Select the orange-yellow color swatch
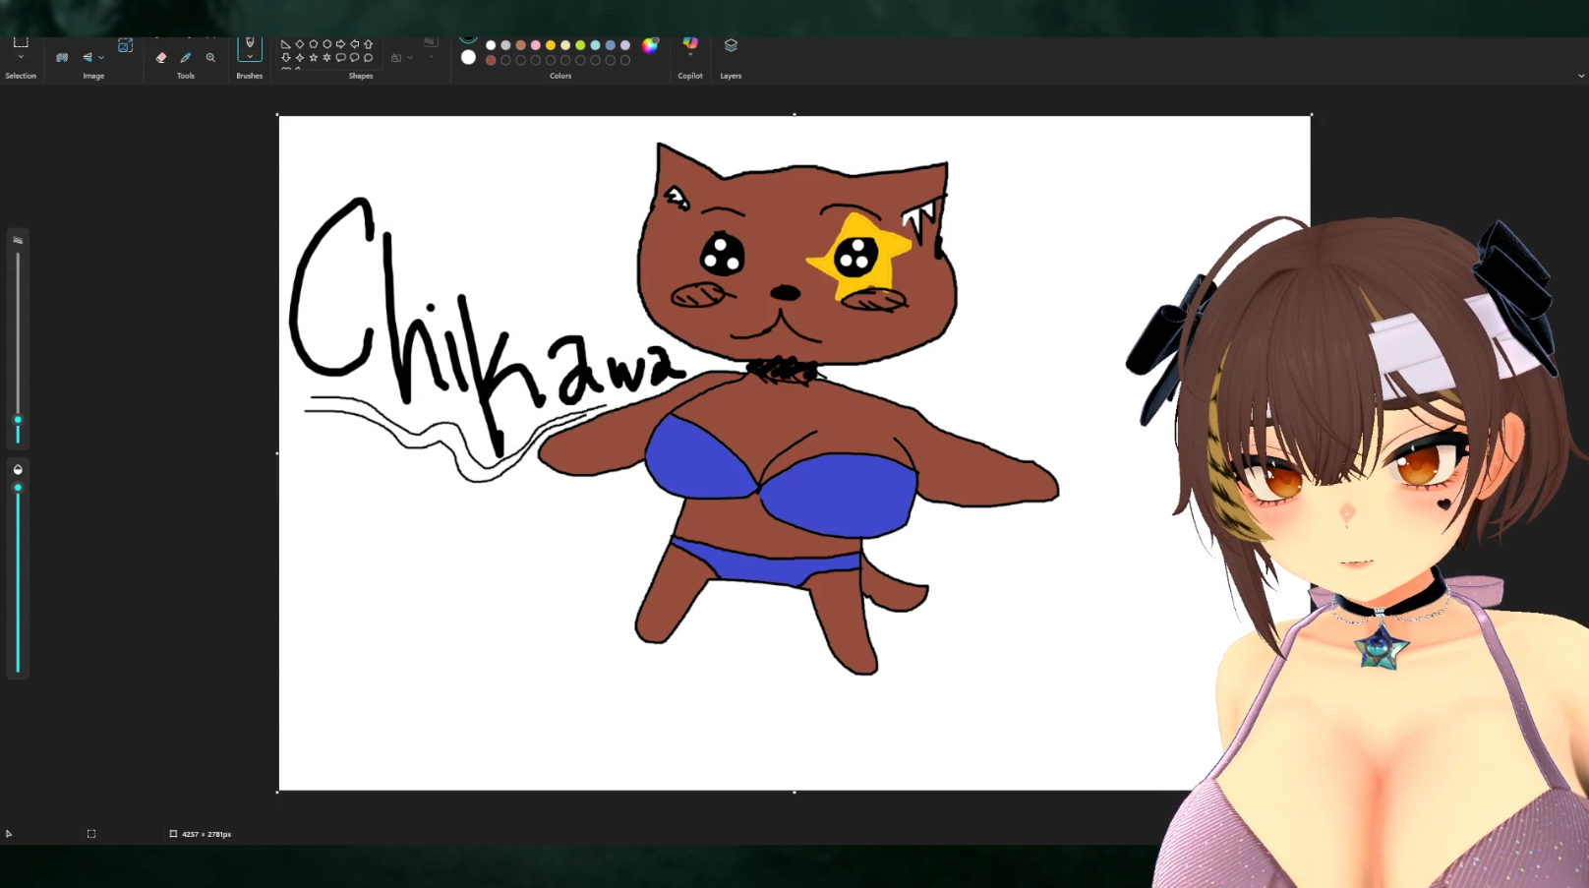The image size is (1589, 888). point(551,45)
